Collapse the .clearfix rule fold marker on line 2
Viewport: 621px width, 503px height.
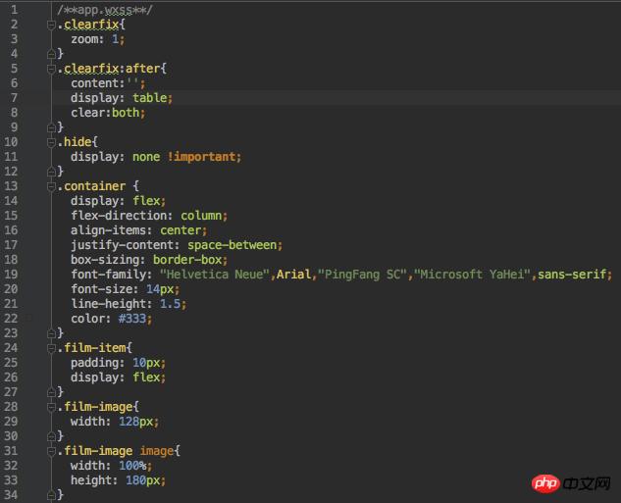(x=51, y=25)
